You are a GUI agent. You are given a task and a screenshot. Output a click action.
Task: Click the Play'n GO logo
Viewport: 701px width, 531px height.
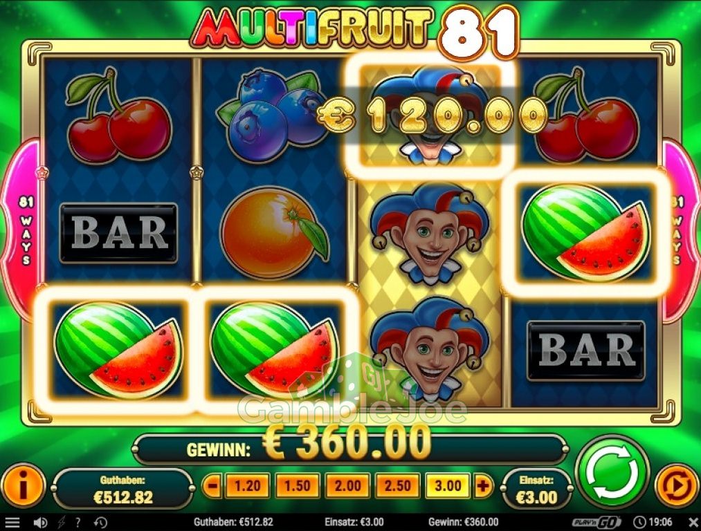[x=597, y=522]
